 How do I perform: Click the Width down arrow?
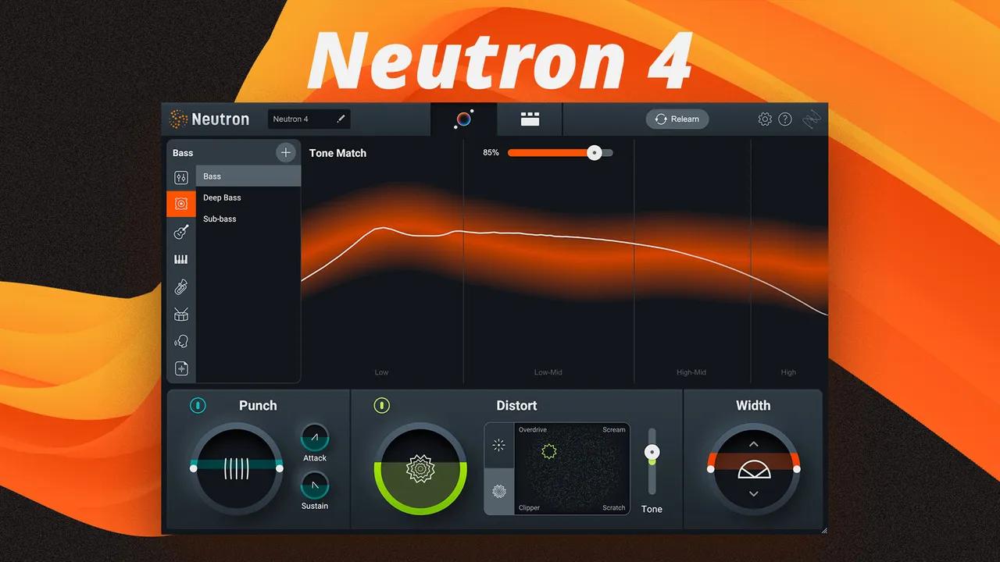pyautogui.click(x=753, y=494)
